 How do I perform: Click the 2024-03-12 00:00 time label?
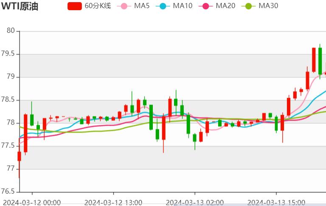[32, 203]
